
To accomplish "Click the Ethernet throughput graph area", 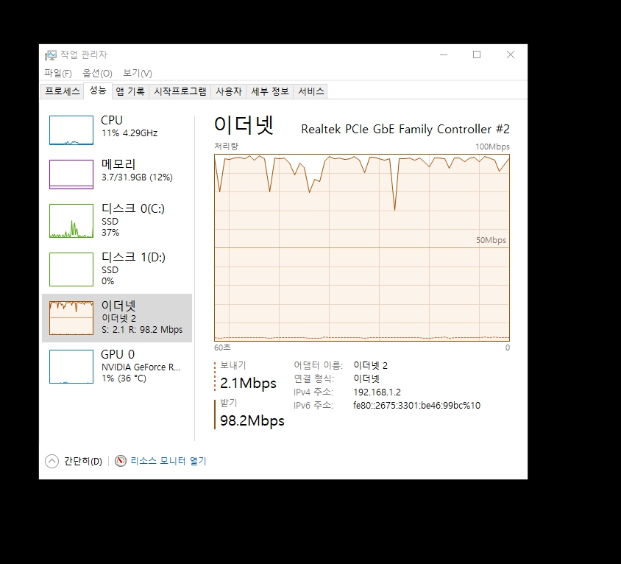I will [x=362, y=247].
